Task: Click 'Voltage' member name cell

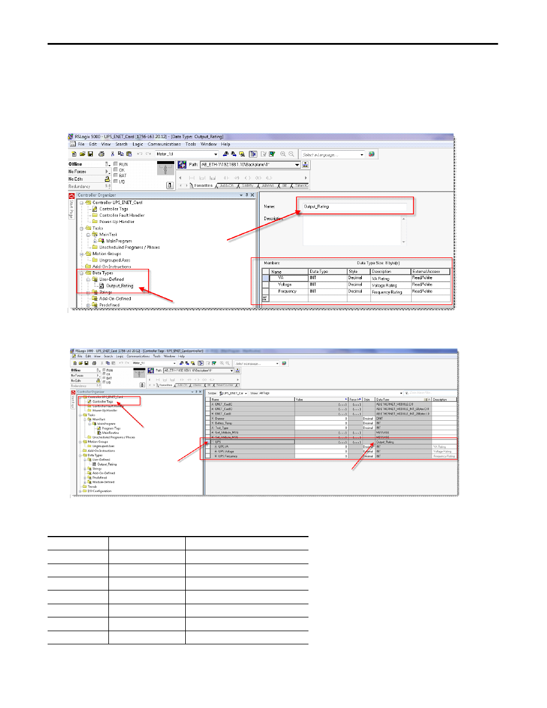Action: coord(288,284)
